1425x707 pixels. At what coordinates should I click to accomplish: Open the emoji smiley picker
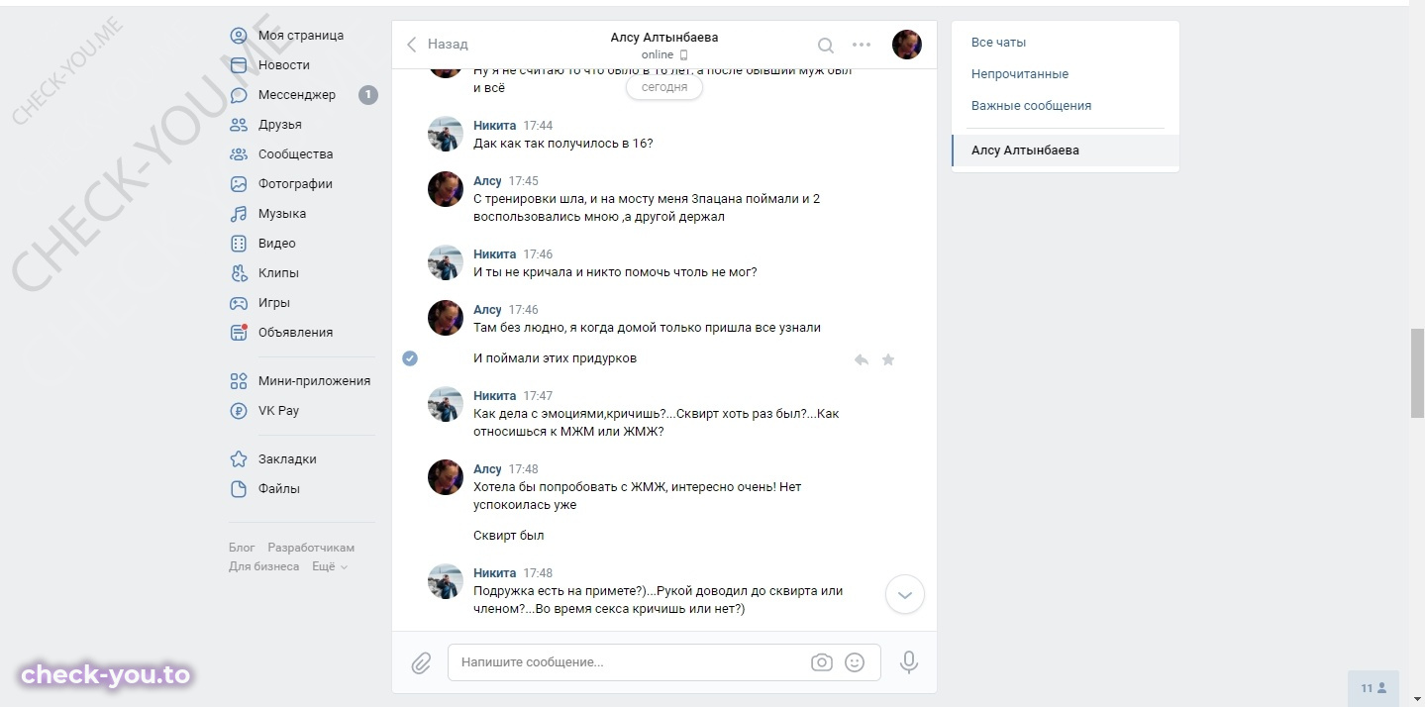(855, 662)
